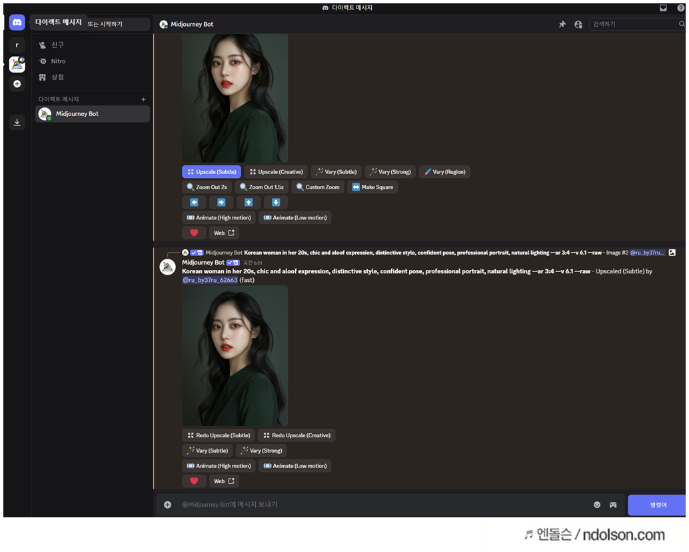
Task: Click Midjourney Bot name in chat header
Action: [x=192, y=24]
